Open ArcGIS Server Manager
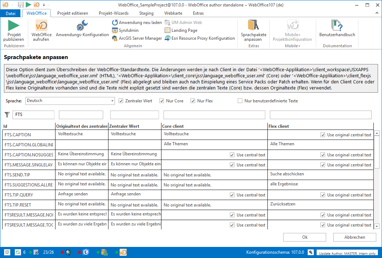This screenshot has width=382, height=258. pyautogui.click(x=115, y=38)
